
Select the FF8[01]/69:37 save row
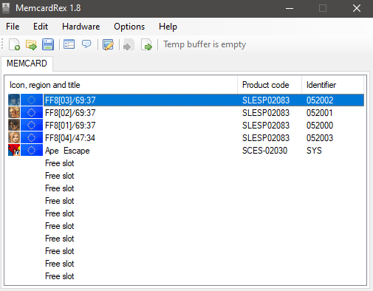coord(186,126)
